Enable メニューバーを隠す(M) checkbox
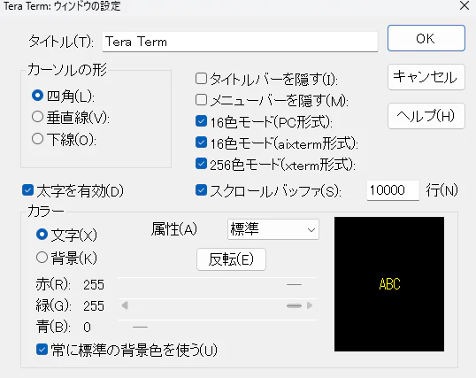The height and width of the screenshot is (378, 476). tap(201, 100)
